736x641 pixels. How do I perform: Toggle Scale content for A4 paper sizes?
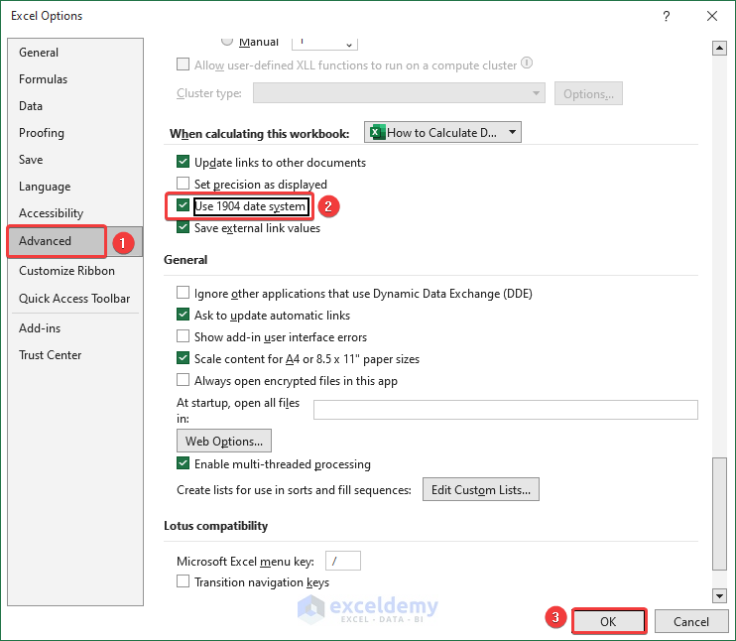(184, 358)
